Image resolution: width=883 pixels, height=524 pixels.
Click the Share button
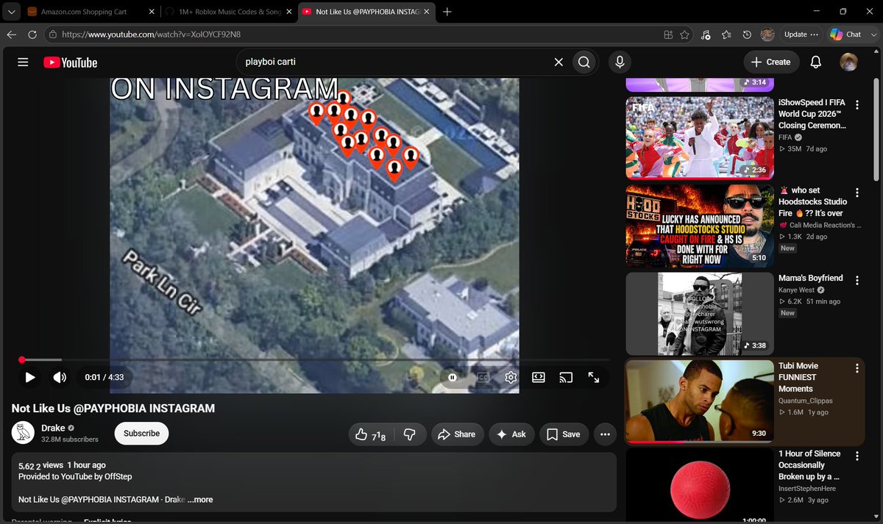click(x=457, y=434)
